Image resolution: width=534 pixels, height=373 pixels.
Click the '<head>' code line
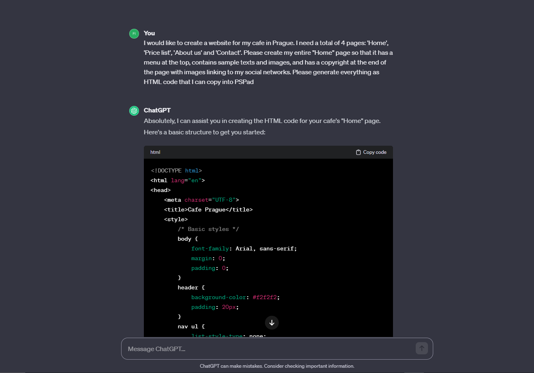pos(161,190)
